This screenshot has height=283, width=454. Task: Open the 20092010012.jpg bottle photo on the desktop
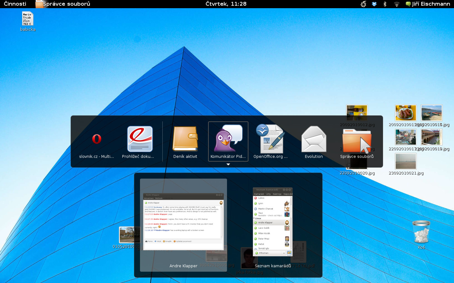coord(357,113)
